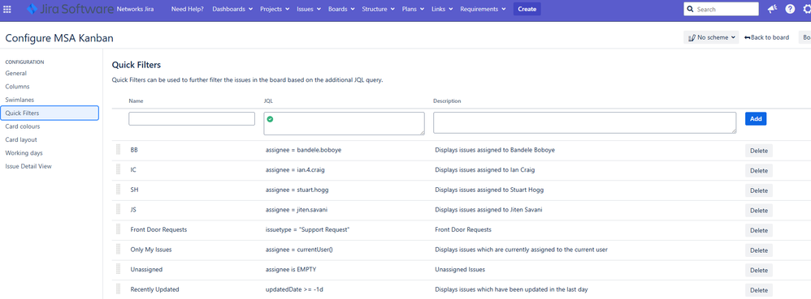Screen dimensions: 811x299
Task: Grab the drag handle of IC filter
Action: tap(118, 169)
